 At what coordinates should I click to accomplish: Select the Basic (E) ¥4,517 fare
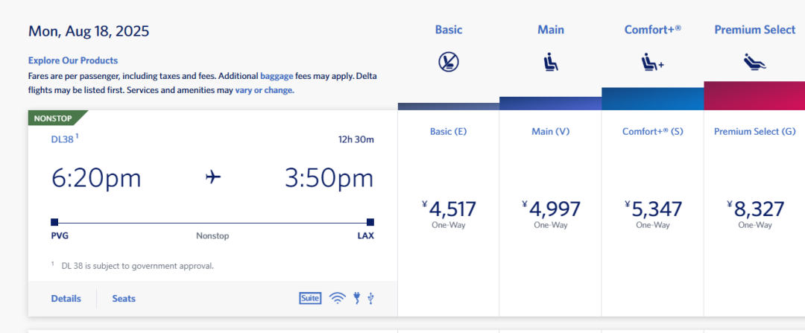(x=448, y=213)
